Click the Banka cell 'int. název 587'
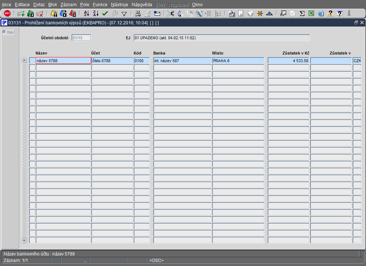Viewport: 366px width, 266px height. [x=183, y=61]
